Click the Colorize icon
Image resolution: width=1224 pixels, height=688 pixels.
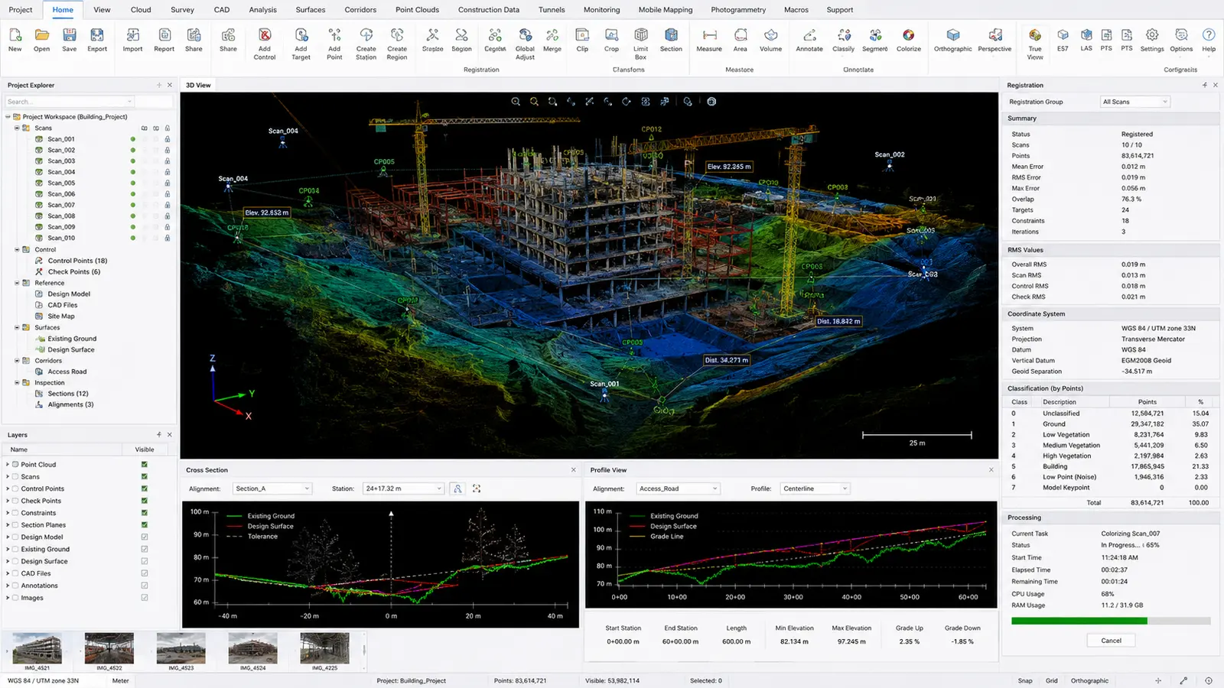pos(908,35)
